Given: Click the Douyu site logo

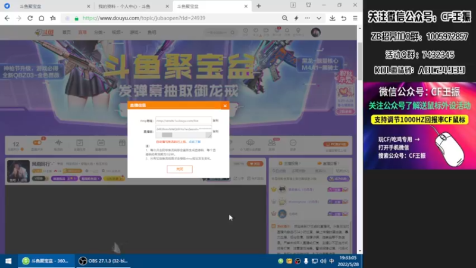Looking at the screenshot, I should tap(44, 32).
